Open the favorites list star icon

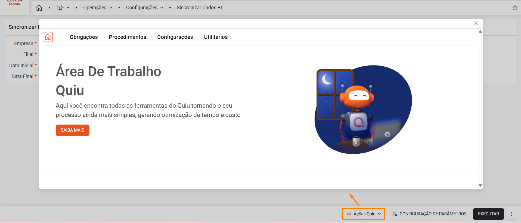(60, 8)
